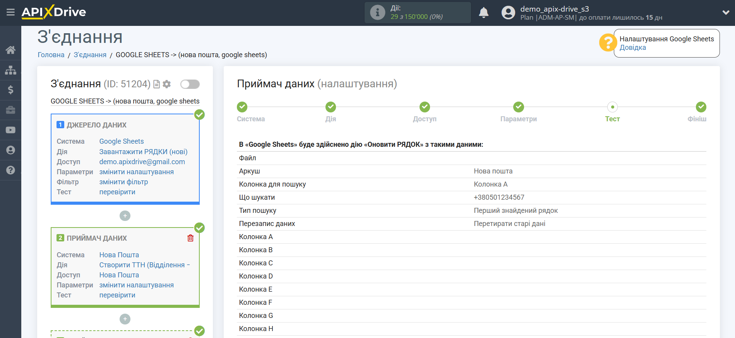Viewport: 735px width, 338px height.
Task: Add a step below the receiver block
Action: 125,319
